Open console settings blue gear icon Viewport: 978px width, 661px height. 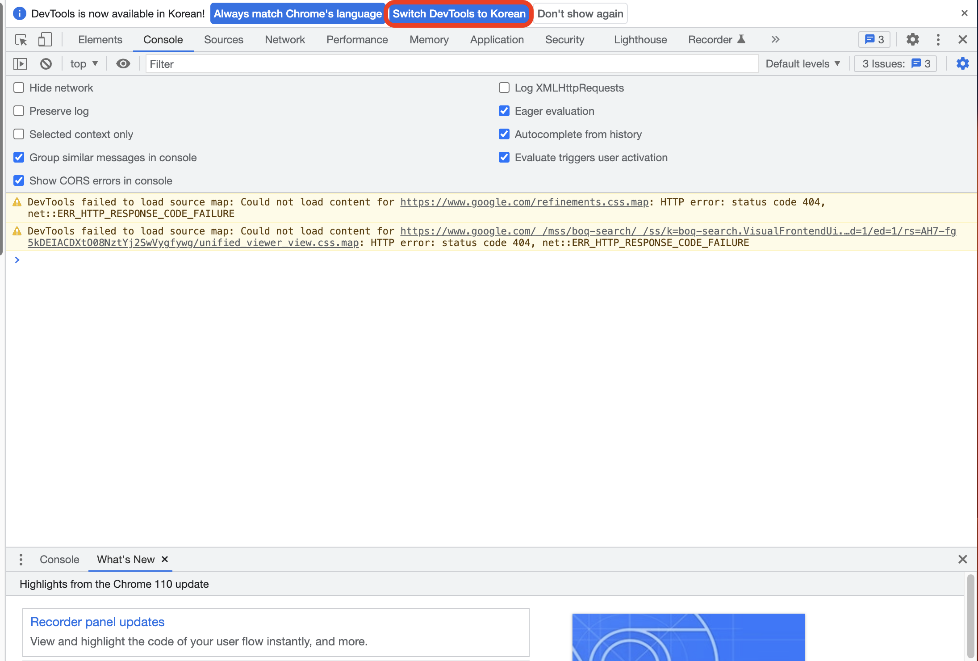[x=963, y=64]
